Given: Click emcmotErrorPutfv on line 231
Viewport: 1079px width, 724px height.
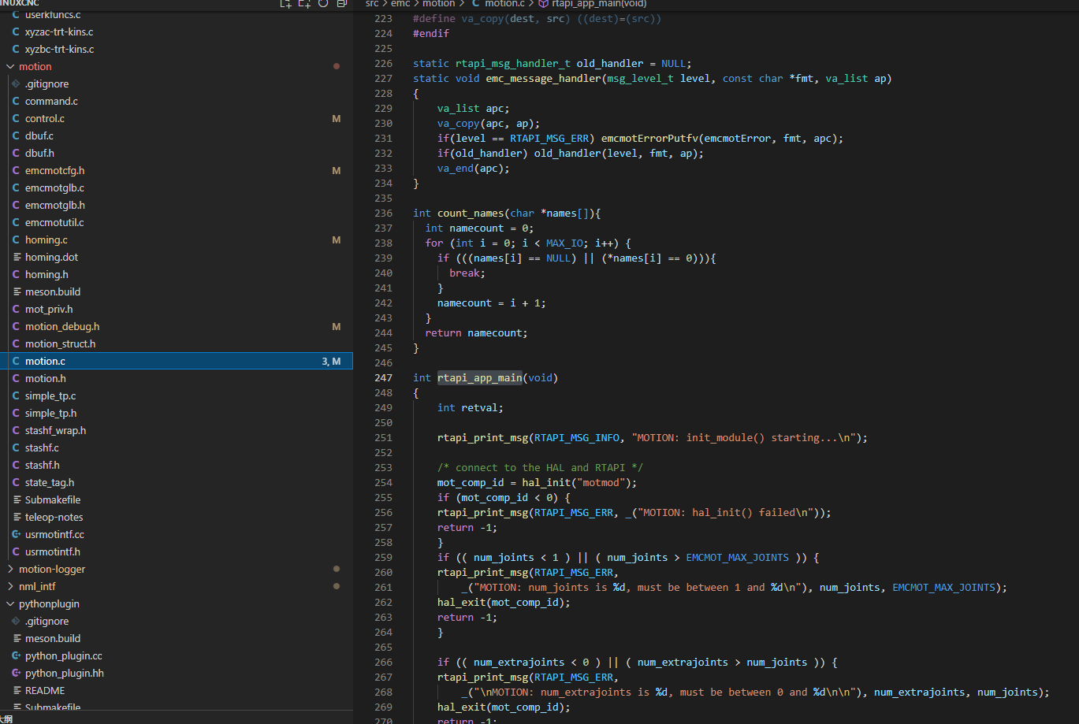Looking at the screenshot, I should coord(649,138).
